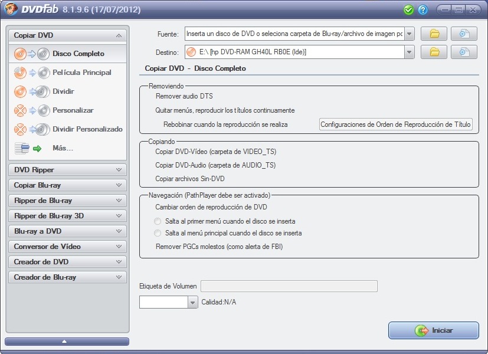Toggle Copiar archivos Sin-DVD
The image size is (488, 354).
[190, 179]
